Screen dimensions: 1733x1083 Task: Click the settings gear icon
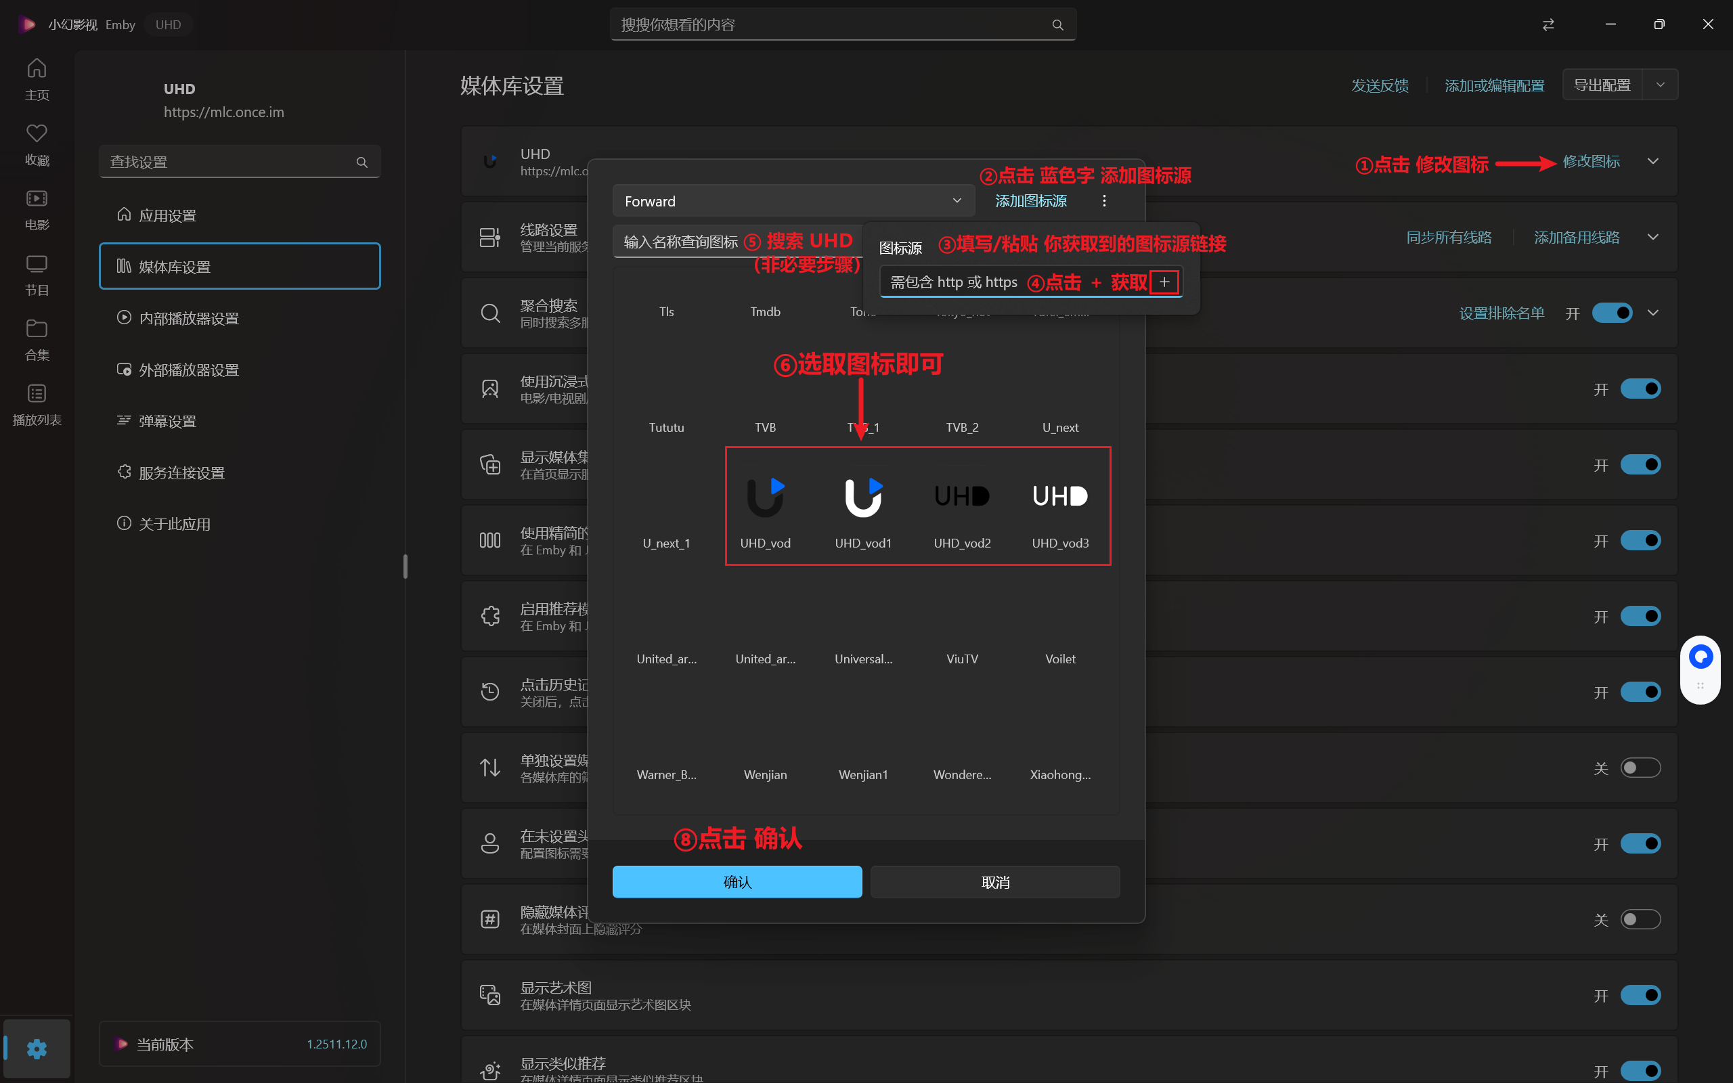click(37, 1048)
